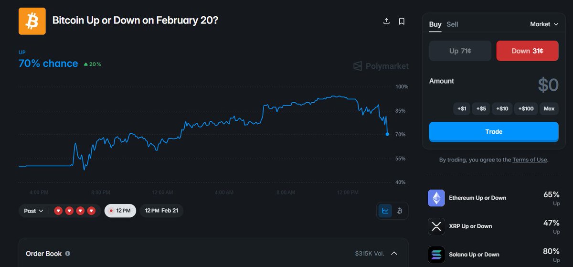573x267 pixels.
Task: Click the first red past-result icon
Action: (58, 211)
